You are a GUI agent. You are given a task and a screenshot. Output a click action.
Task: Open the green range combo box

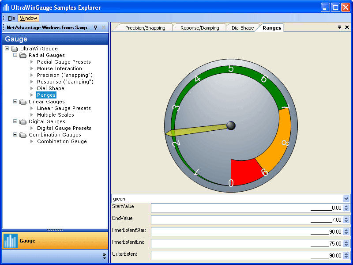[345, 199]
